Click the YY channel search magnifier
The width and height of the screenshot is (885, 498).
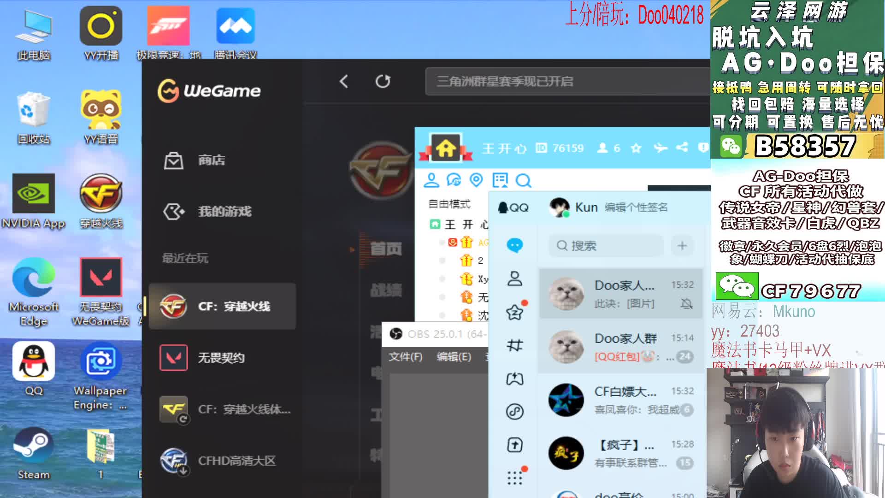pyautogui.click(x=523, y=180)
